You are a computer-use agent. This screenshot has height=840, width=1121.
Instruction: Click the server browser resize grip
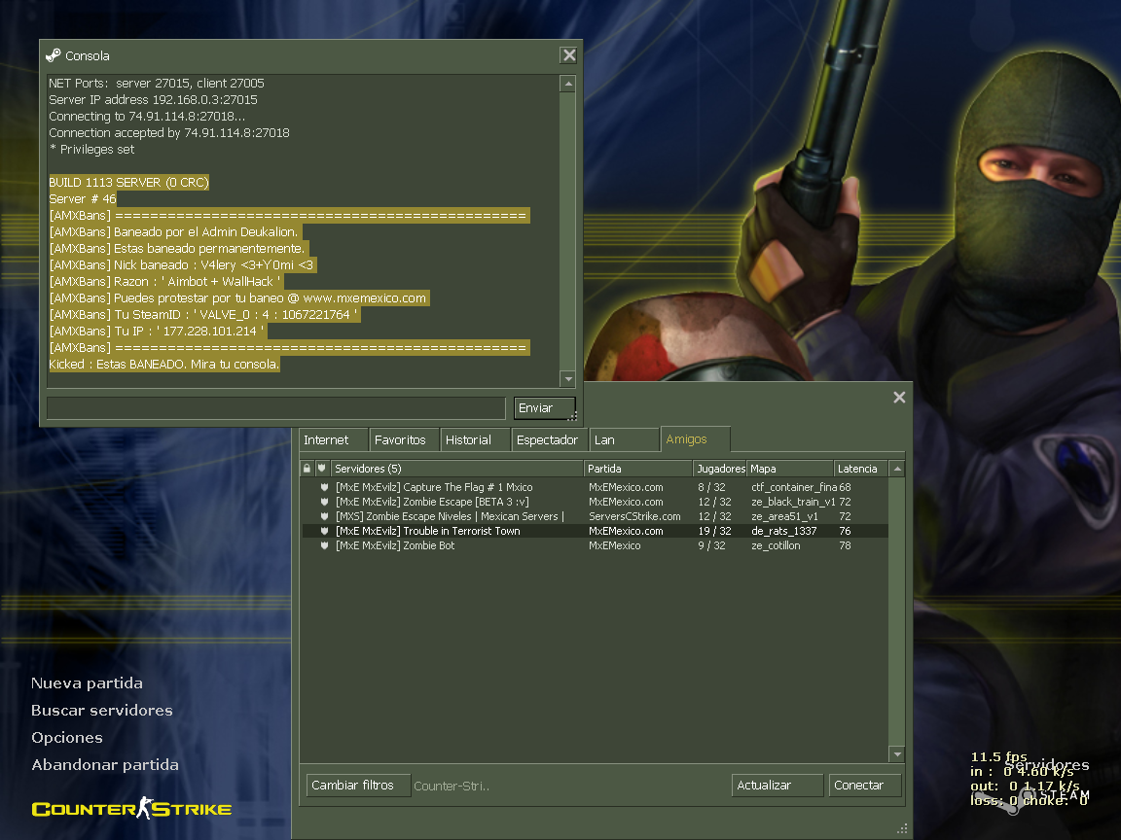click(902, 828)
